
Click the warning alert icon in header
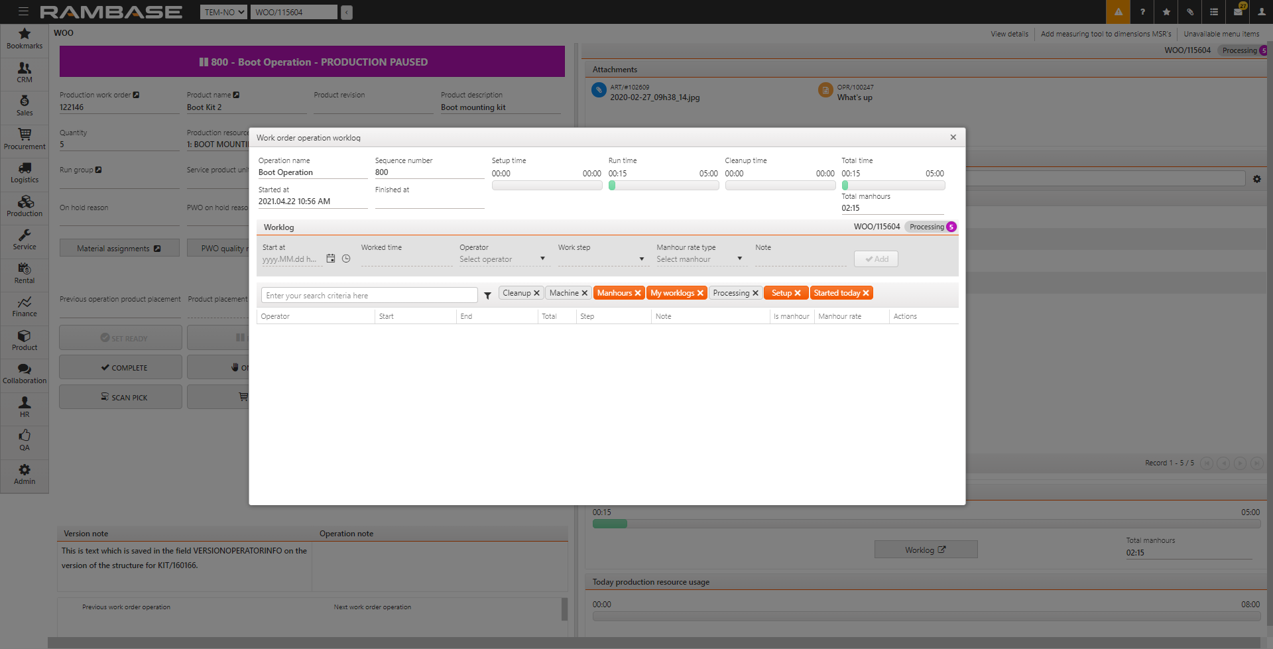click(x=1118, y=12)
